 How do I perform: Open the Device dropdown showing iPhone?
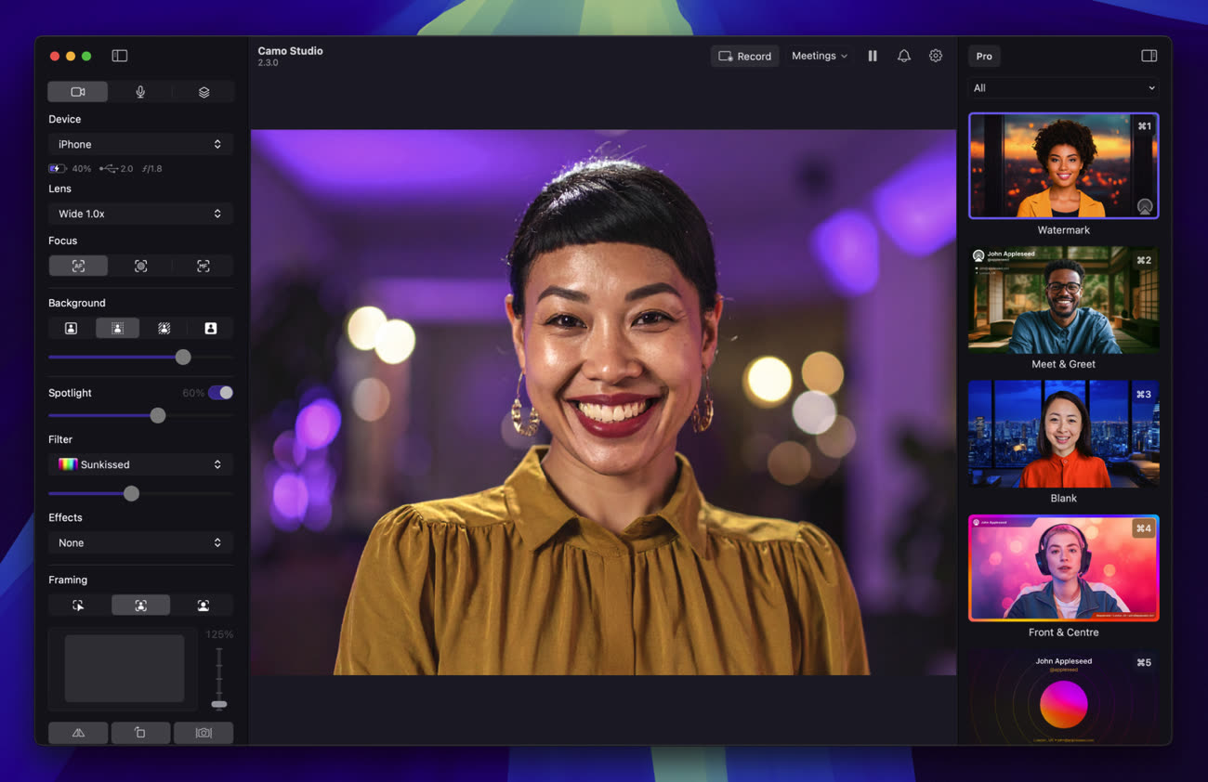[x=140, y=144]
